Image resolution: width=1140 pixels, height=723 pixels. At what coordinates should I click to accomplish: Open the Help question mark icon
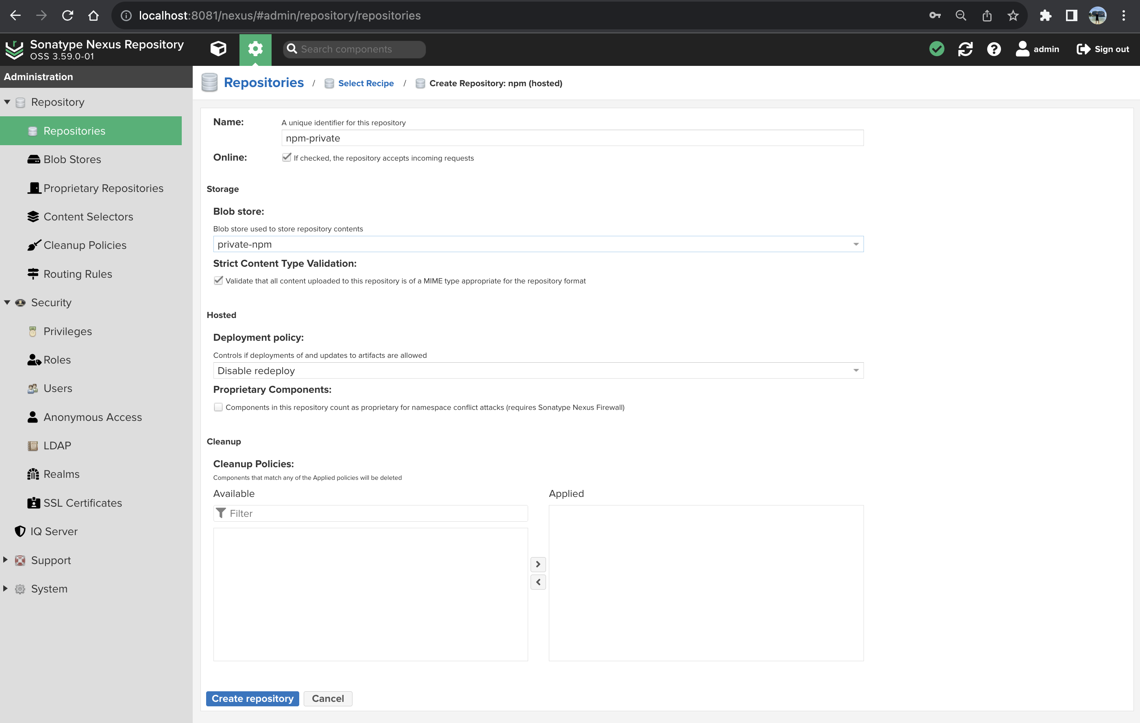tap(994, 49)
